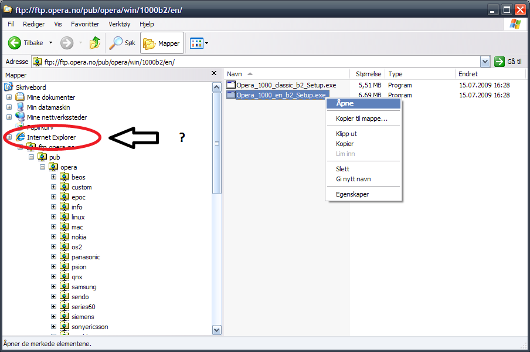Select the series60 folder in tree
Image resolution: width=530 pixels, height=352 pixels.
[83, 307]
